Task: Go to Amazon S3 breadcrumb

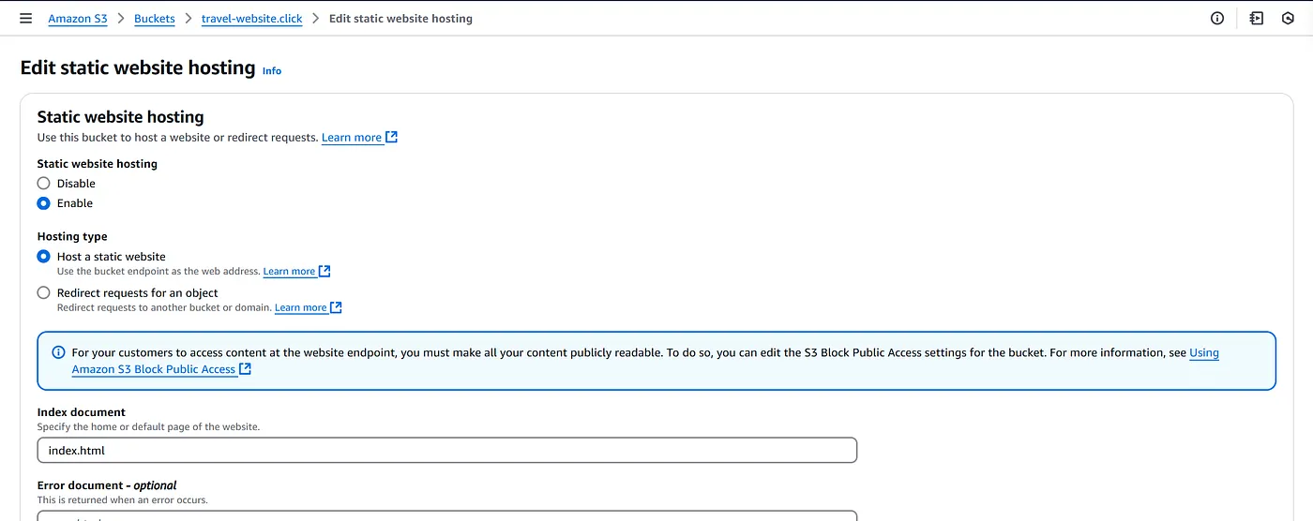Action: pyautogui.click(x=78, y=19)
